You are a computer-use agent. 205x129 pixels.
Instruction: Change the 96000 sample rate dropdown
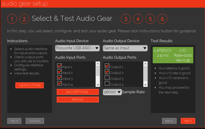(x=112, y=92)
